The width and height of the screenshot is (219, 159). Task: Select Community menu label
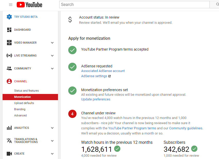23,68
